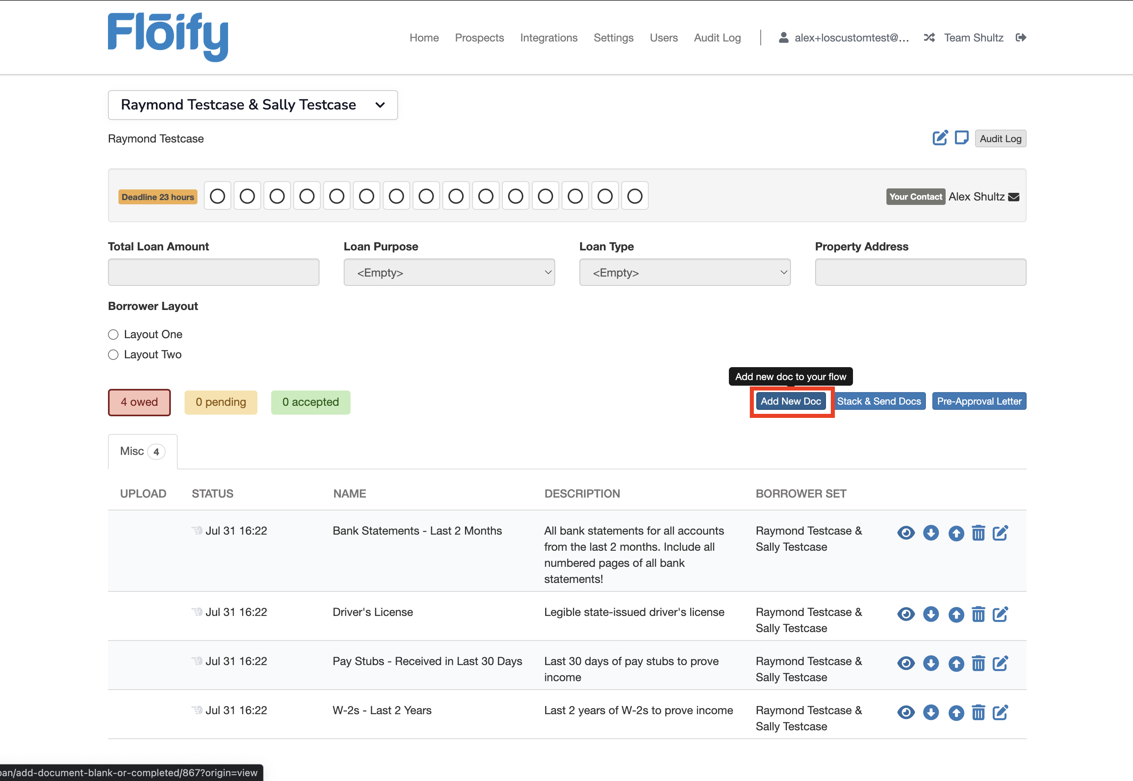The image size is (1133, 781).
Task: Click Stack & Send Docs button
Action: click(x=879, y=401)
